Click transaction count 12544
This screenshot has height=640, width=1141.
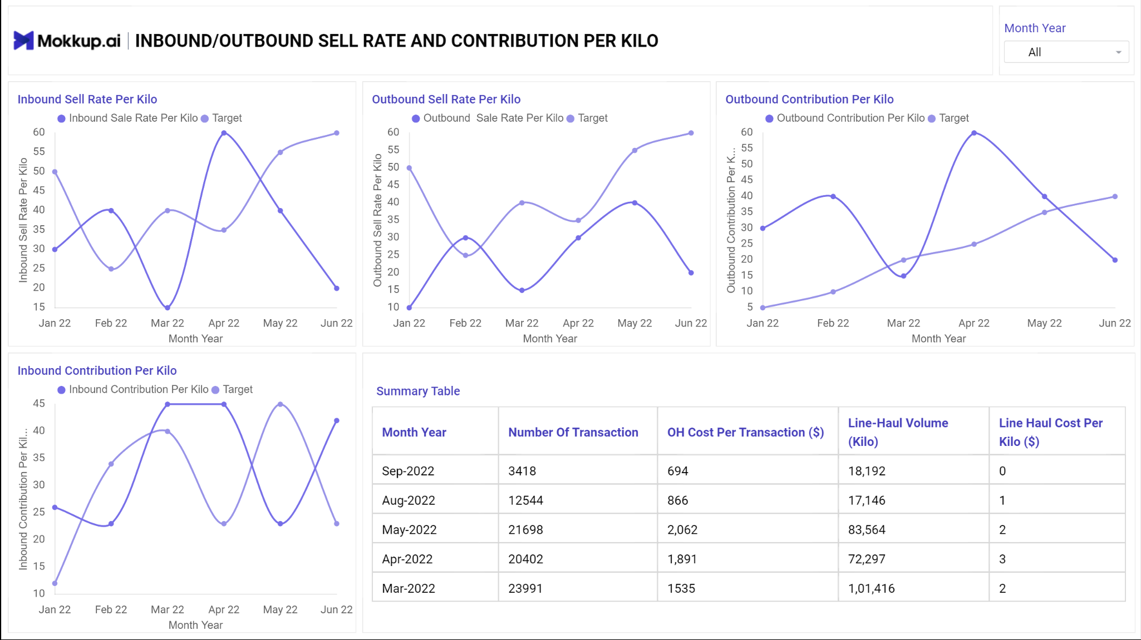pyautogui.click(x=525, y=500)
